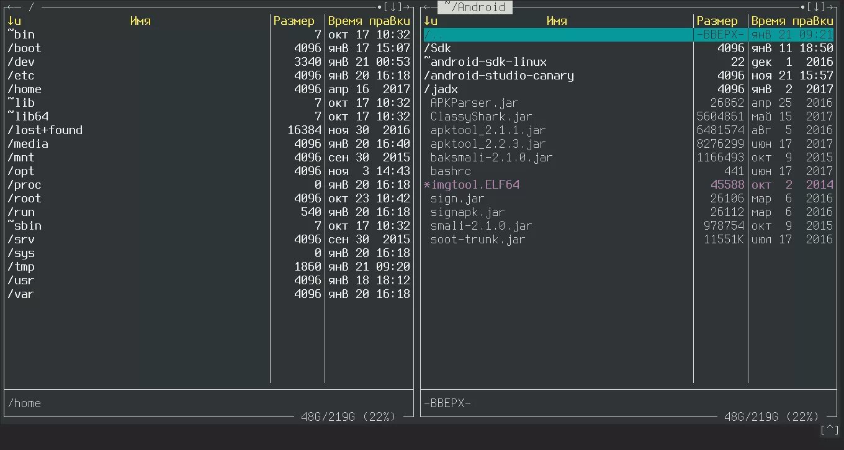This screenshot has height=450, width=844.
Task: Click the back arrow next to ~/Android path
Action: point(427,7)
